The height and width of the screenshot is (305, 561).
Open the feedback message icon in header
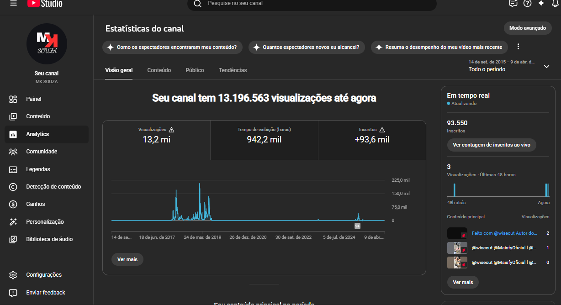(513, 3)
